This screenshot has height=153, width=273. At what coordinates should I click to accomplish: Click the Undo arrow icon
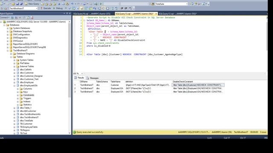[72, 4]
